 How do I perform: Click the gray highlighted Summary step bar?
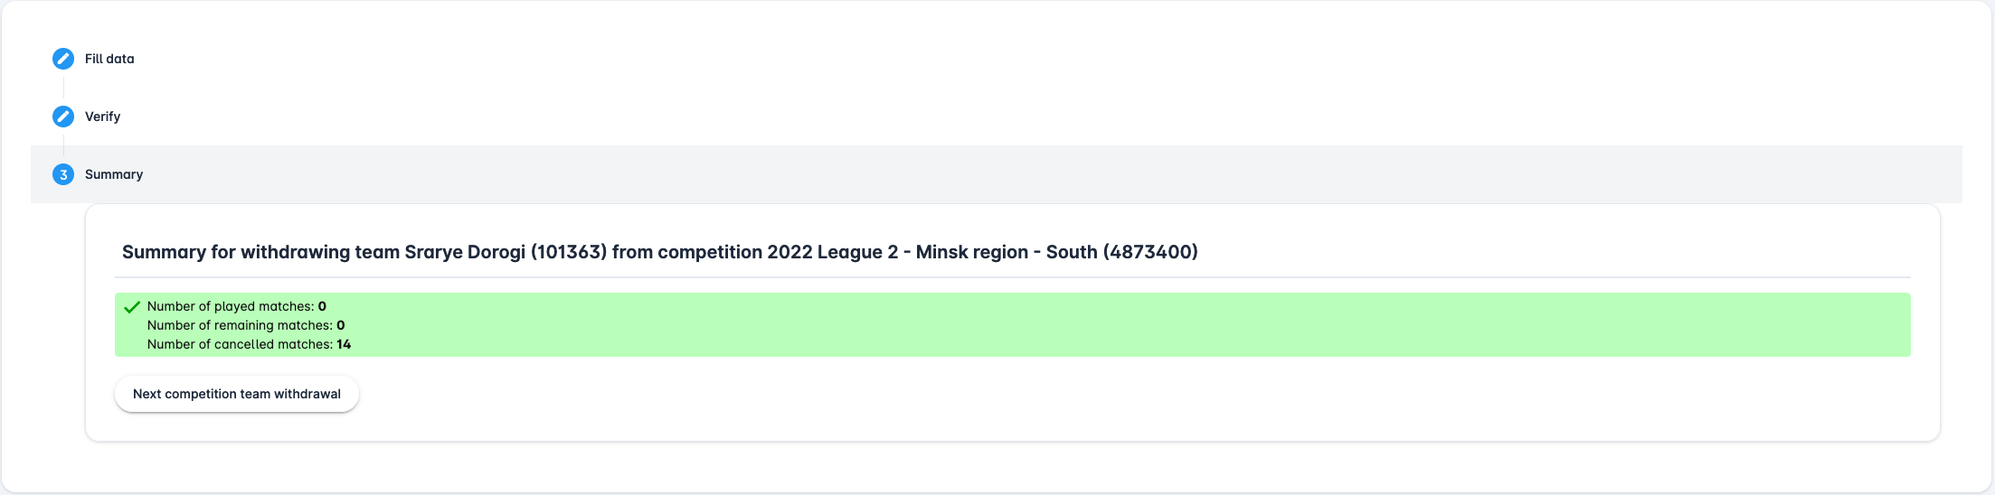[x=995, y=174]
